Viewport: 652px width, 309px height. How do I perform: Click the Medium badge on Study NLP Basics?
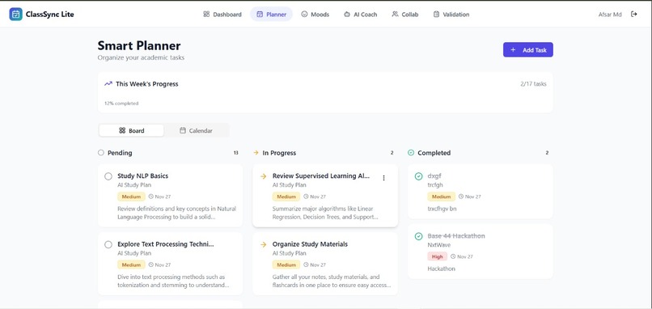pos(131,197)
